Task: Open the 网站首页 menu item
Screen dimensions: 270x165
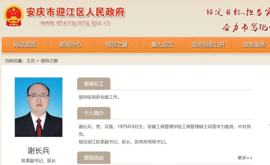Action: click(25, 45)
